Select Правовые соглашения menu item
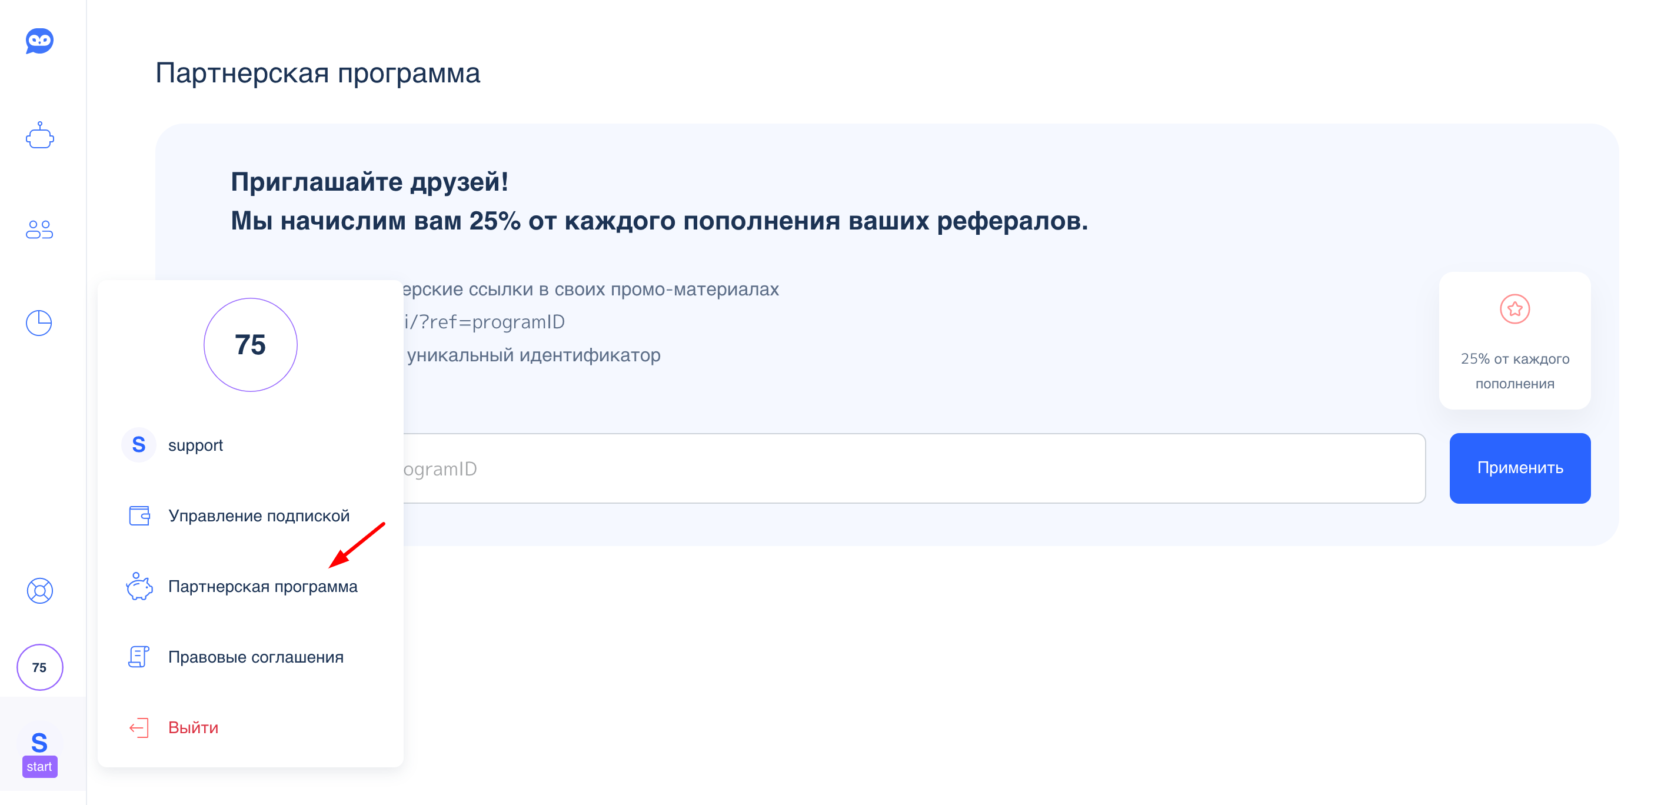Screen dimensions: 1671x805 click(x=255, y=657)
